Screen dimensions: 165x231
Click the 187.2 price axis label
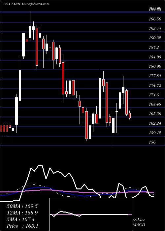tap(154, 48)
